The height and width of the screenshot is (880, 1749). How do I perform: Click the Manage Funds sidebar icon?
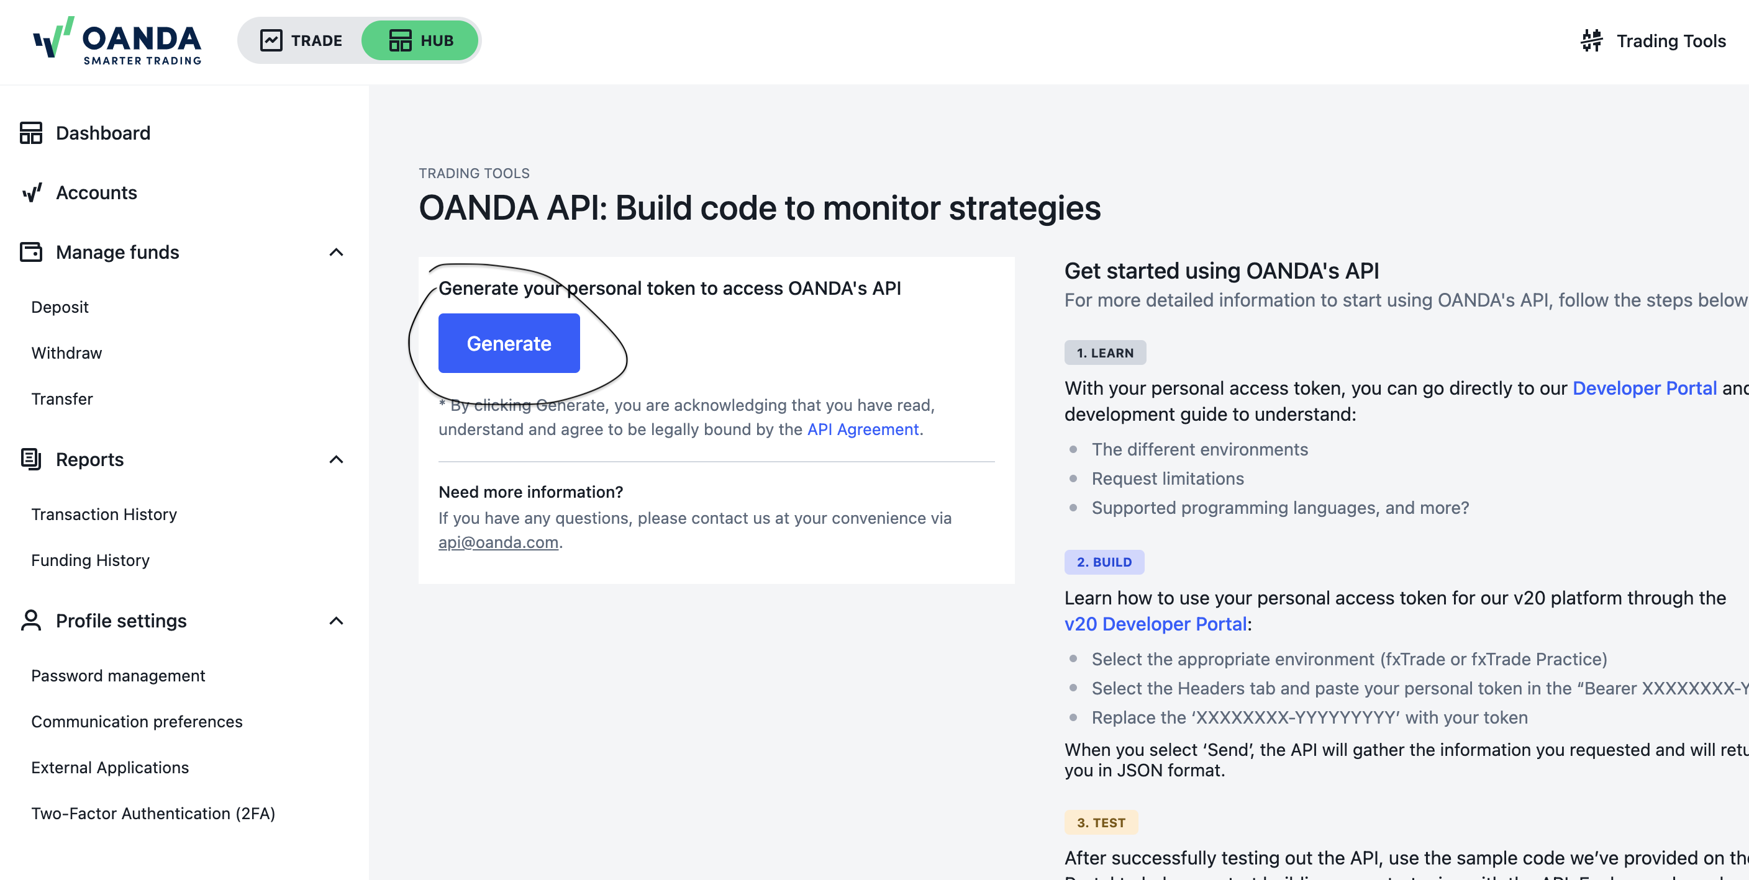[x=30, y=251]
